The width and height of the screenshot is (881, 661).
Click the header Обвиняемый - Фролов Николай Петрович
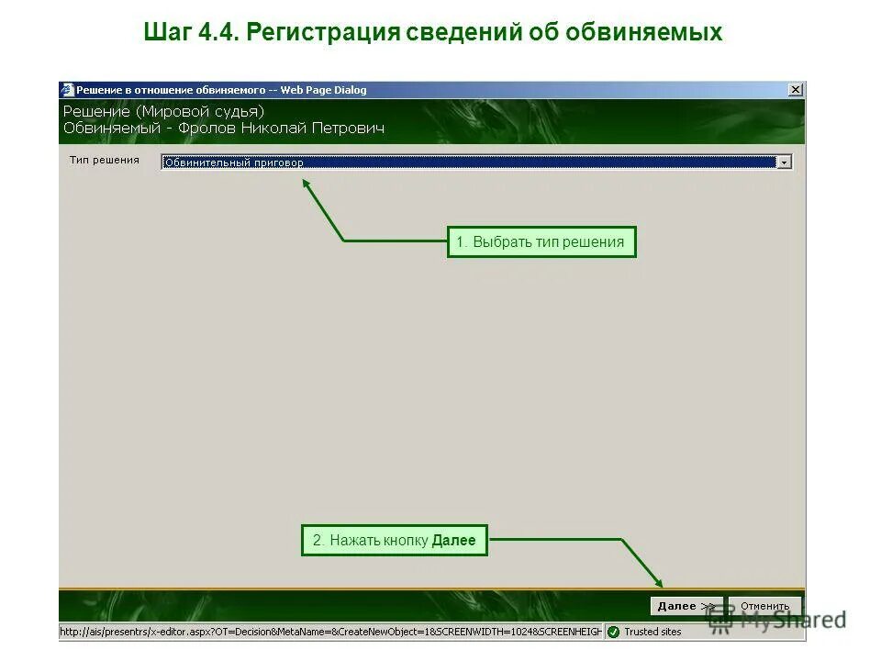(x=227, y=128)
